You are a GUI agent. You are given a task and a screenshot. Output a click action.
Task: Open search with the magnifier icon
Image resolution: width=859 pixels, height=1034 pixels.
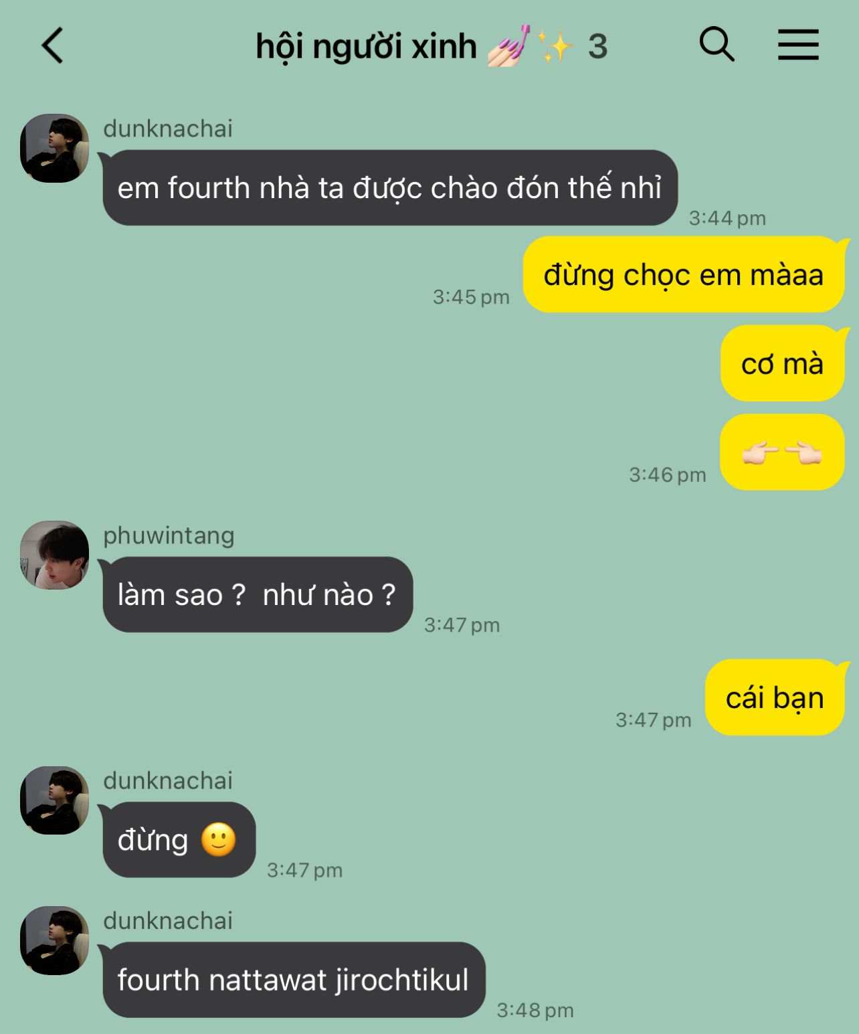pyautogui.click(x=717, y=45)
